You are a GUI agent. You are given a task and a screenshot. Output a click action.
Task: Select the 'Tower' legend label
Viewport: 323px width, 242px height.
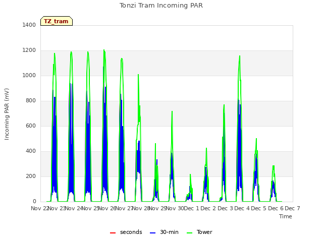pyautogui.click(x=204, y=232)
